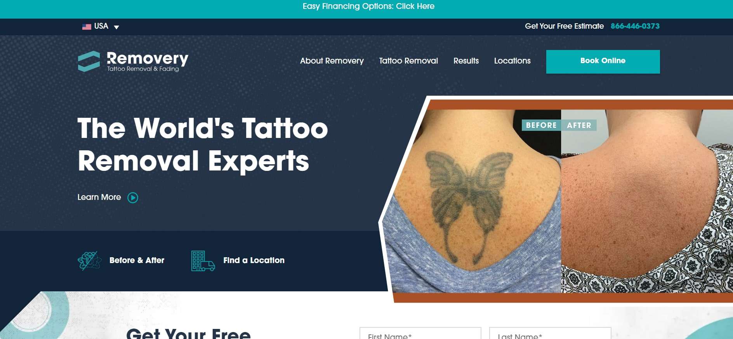Open the Locations menu item
This screenshot has width=733, height=339.
point(512,61)
